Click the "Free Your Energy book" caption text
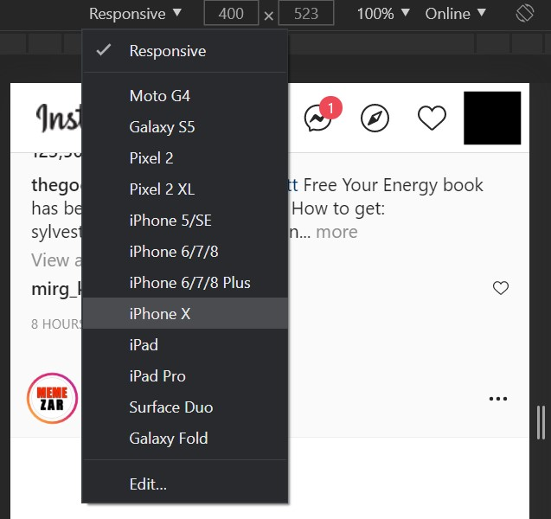The height and width of the screenshot is (519, 551). 394,185
